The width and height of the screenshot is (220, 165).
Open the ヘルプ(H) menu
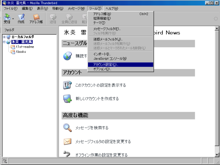[112, 8]
